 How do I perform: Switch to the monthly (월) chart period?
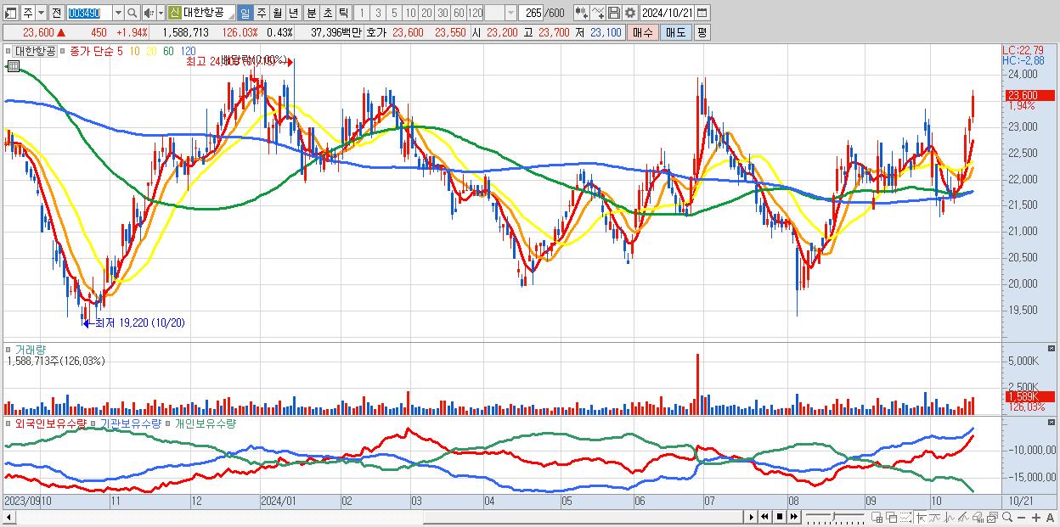point(277,13)
